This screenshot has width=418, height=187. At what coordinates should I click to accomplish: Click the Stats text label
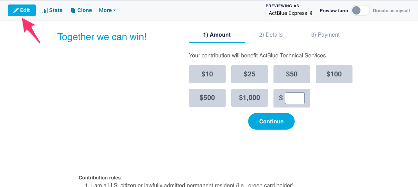[56, 10]
